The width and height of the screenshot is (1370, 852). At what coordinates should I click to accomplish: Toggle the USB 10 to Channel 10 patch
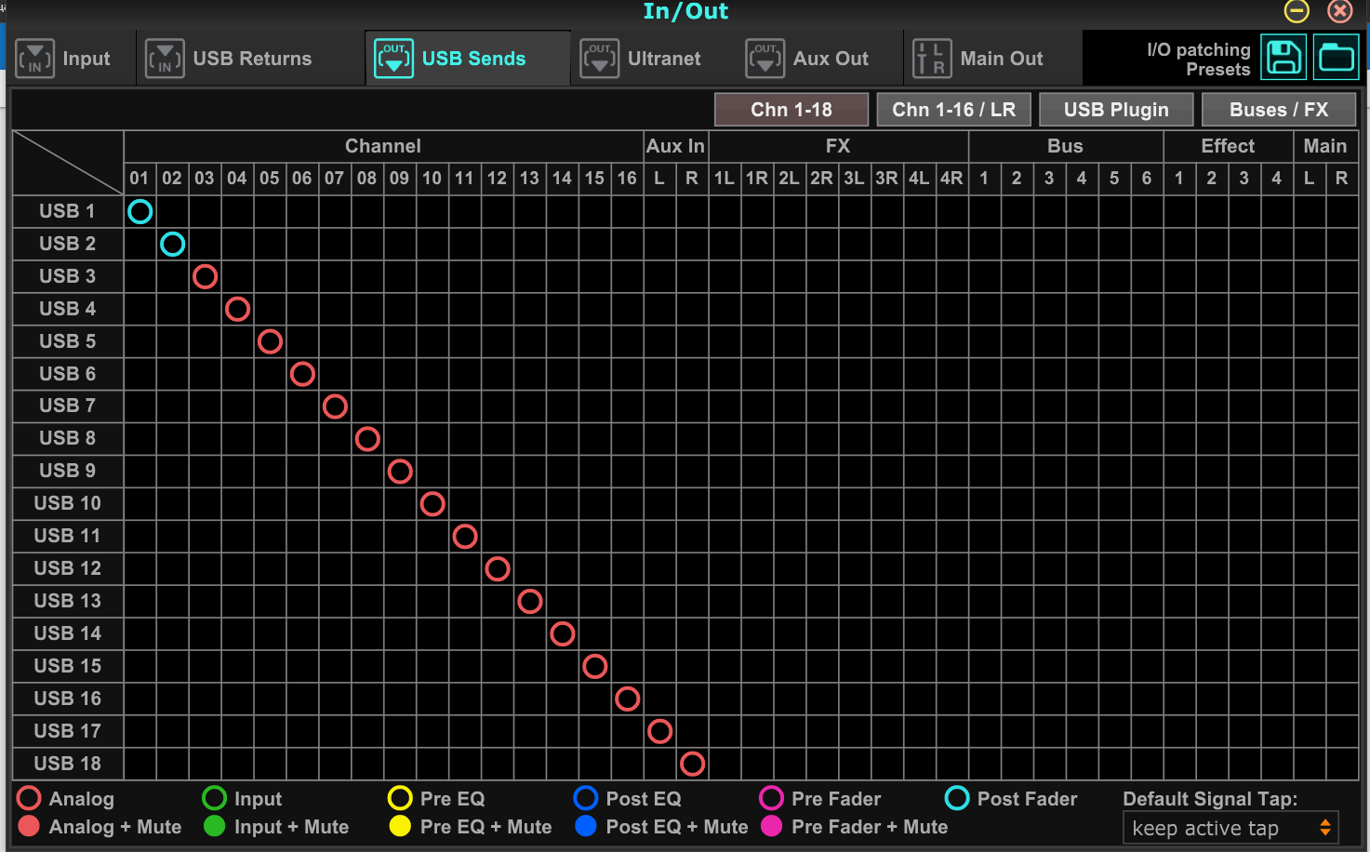(432, 504)
